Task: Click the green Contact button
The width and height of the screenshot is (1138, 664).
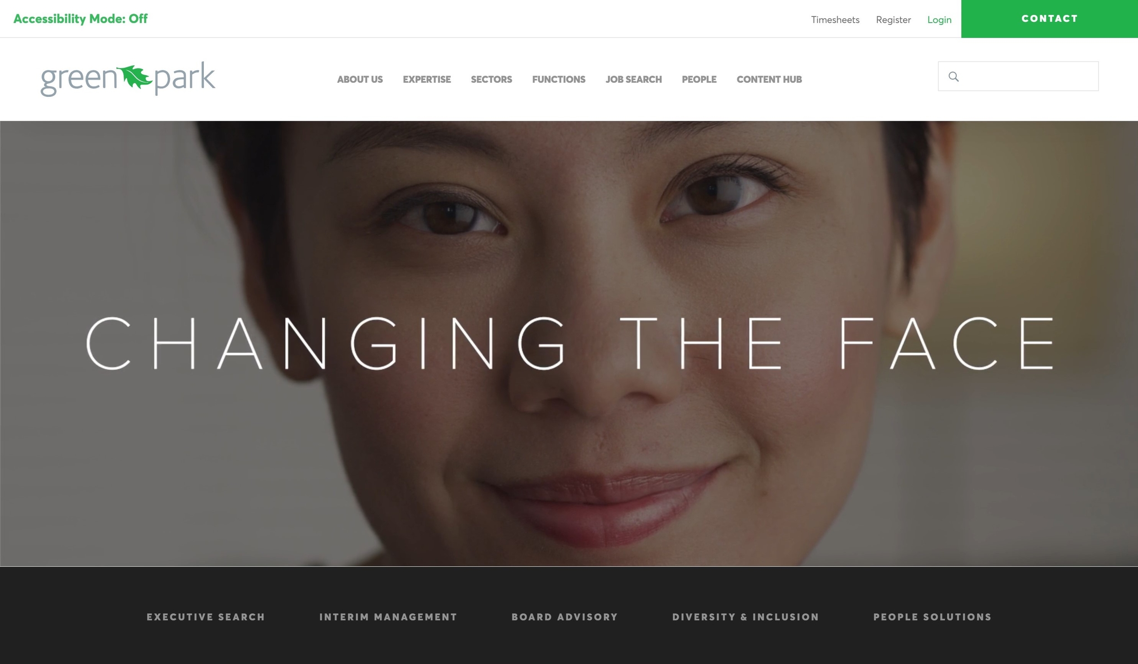Action: [x=1050, y=19]
